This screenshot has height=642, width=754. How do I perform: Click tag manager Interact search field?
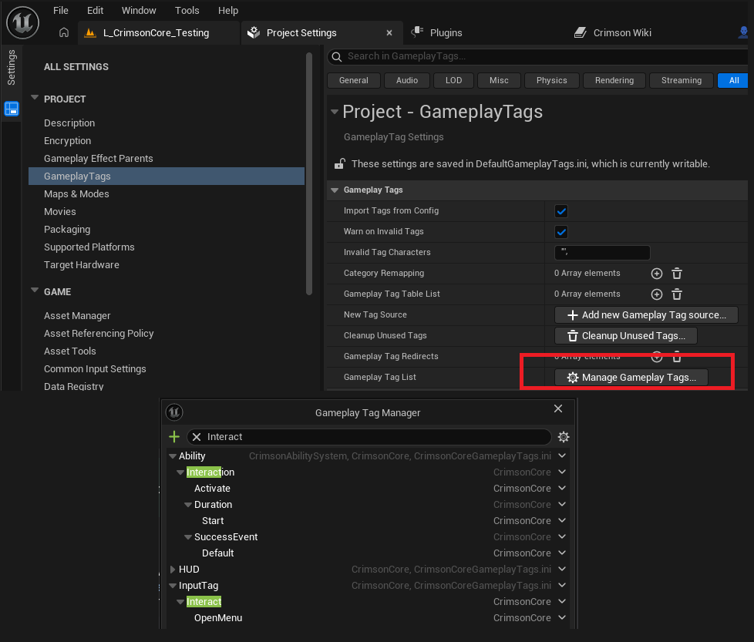click(369, 437)
